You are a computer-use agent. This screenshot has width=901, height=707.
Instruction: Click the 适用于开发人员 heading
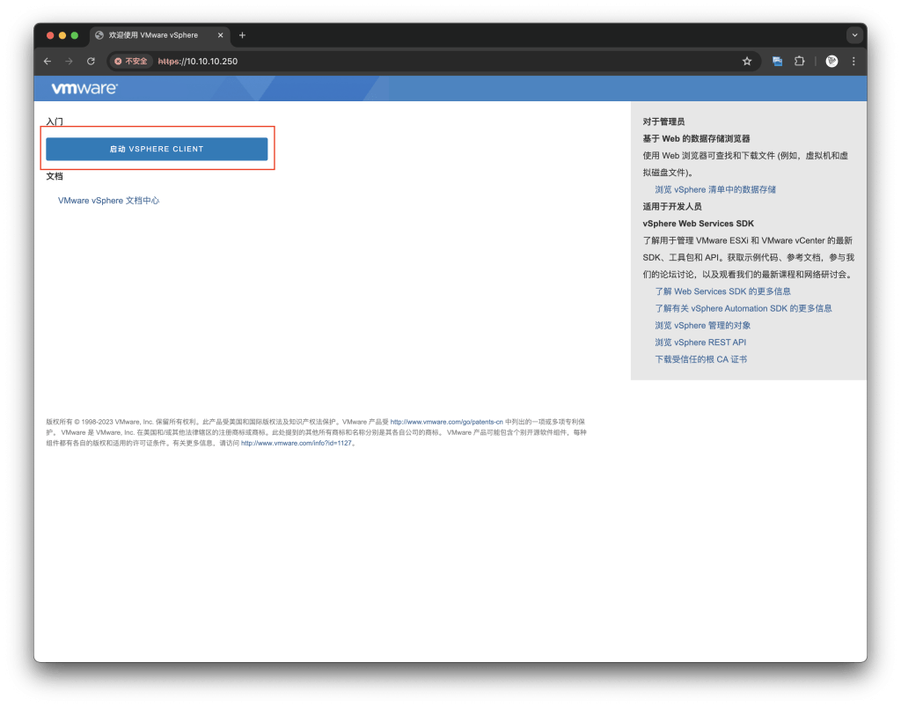[671, 206]
